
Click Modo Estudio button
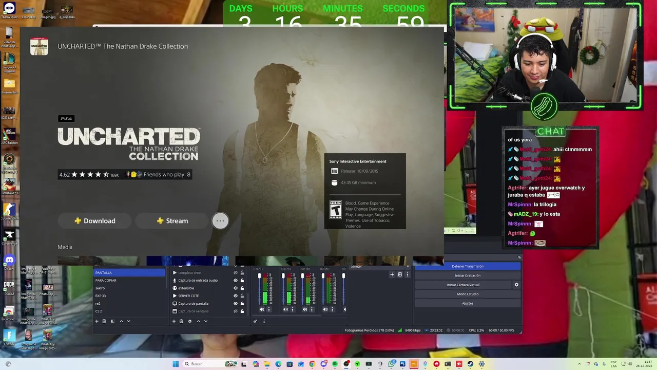coord(468,294)
